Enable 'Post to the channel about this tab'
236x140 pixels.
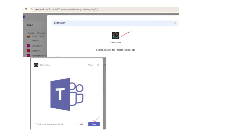(x=36, y=124)
